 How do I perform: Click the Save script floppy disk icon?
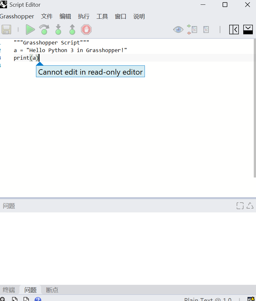click(6, 30)
